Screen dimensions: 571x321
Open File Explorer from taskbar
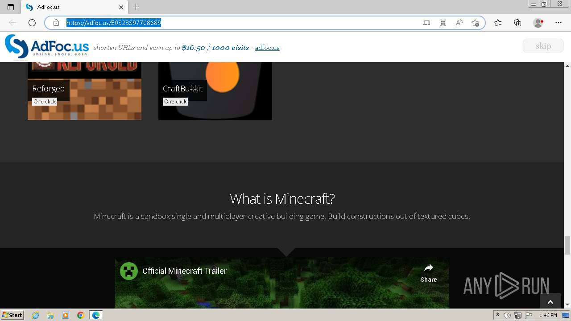50,315
